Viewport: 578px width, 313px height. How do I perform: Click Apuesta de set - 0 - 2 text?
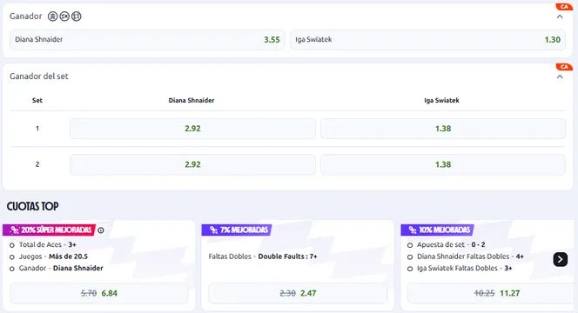tap(451, 244)
